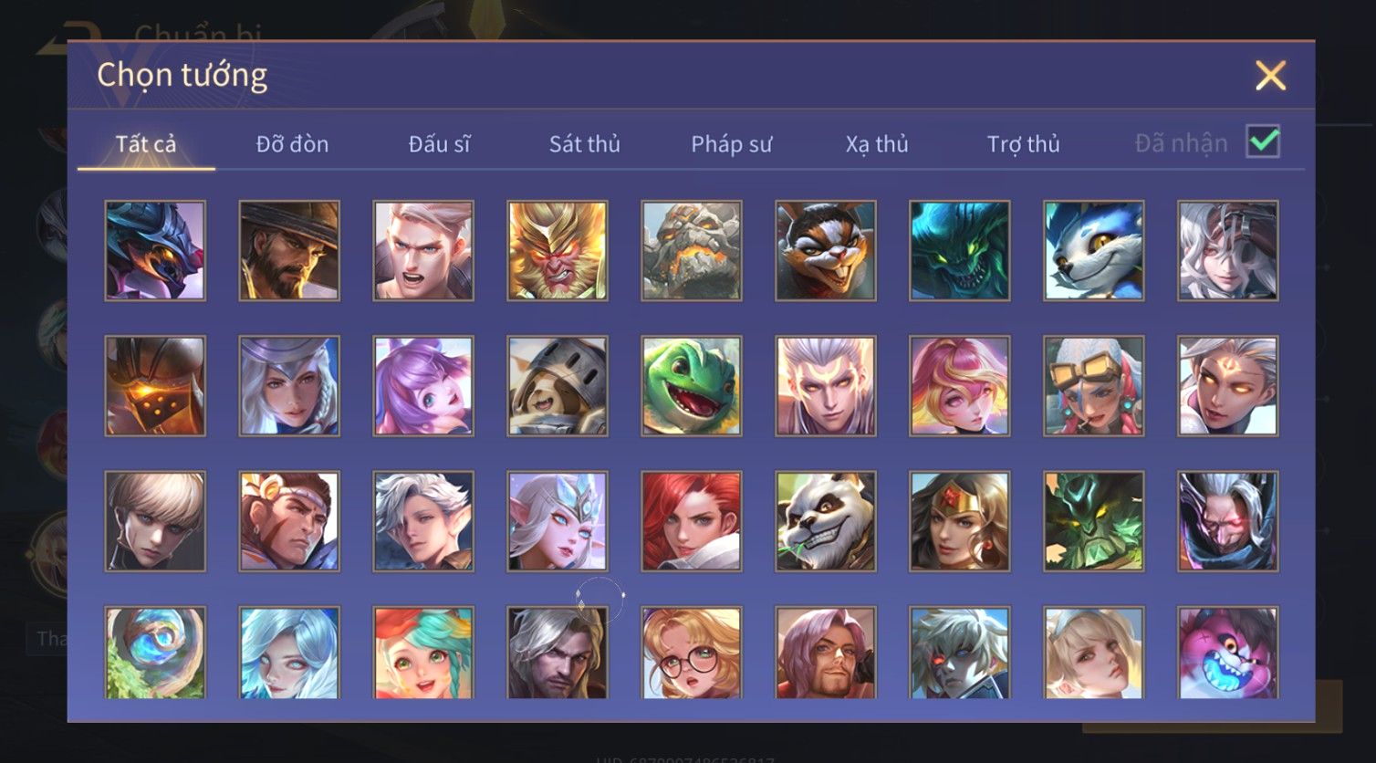The height and width of the screenshot is (763, 1376).
Task: Select the golden monkey king hero portrait
Action: 558,251
